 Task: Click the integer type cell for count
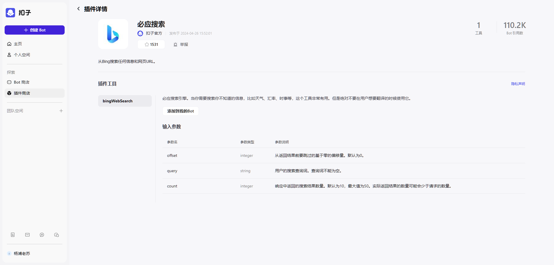[x=246, y=186]
